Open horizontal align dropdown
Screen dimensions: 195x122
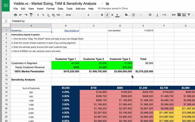(x=151, y=15)
